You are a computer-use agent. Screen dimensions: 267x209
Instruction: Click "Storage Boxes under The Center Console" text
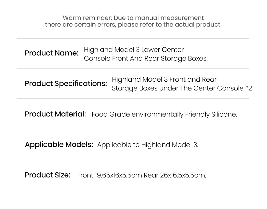[x=178, y=88]
